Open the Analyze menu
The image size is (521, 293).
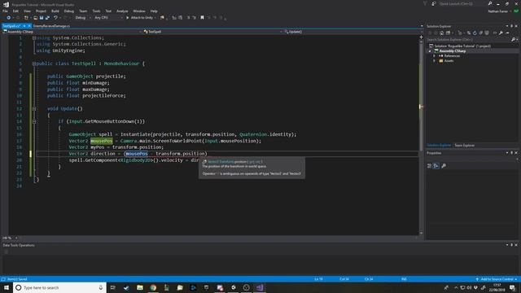tap(122, 11)
